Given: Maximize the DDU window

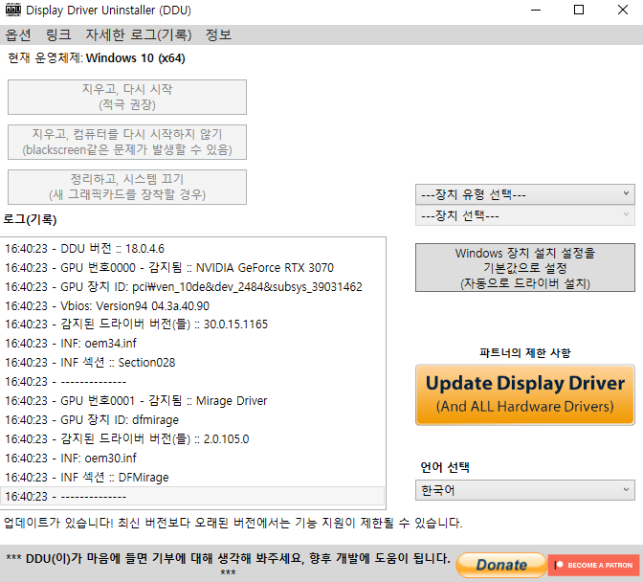Looking at the screenshot, I should 579,10.
